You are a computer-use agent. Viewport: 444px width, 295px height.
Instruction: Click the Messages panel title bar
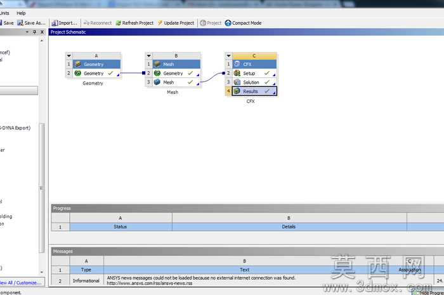tap(247, 251)
